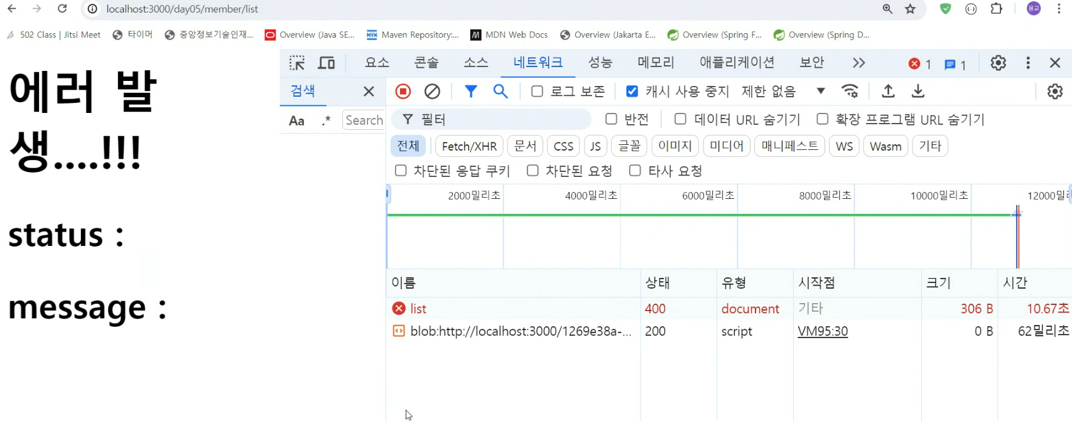
Task: Check 데이터 URL 숨기기
Action: 680,119
